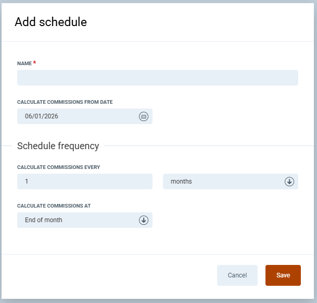
Task: Click the Calculate Commissions At label
Action: pos(54,206)
